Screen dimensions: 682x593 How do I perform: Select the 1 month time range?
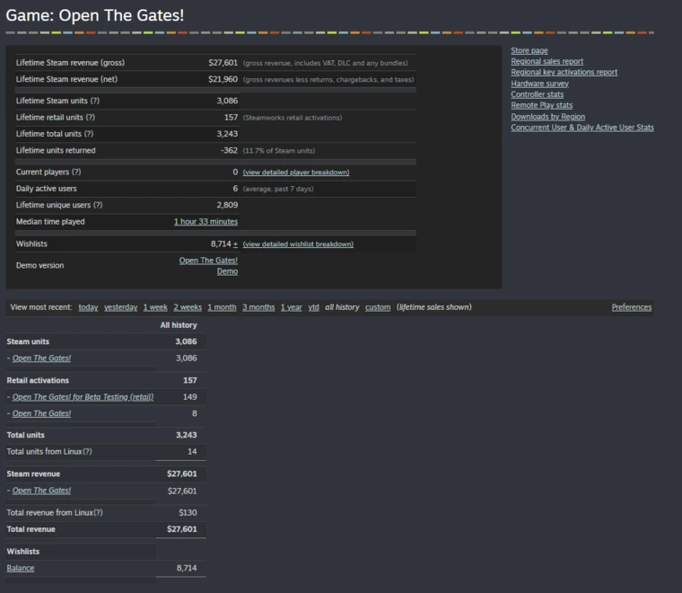click(222, 307)
